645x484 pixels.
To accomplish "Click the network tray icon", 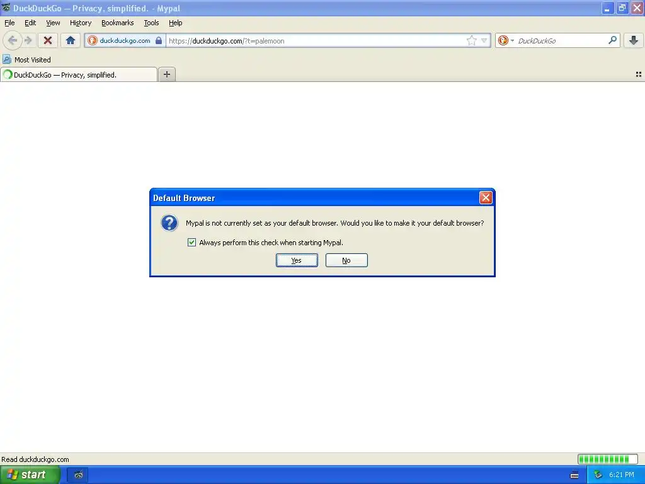I will coord(598,475).
